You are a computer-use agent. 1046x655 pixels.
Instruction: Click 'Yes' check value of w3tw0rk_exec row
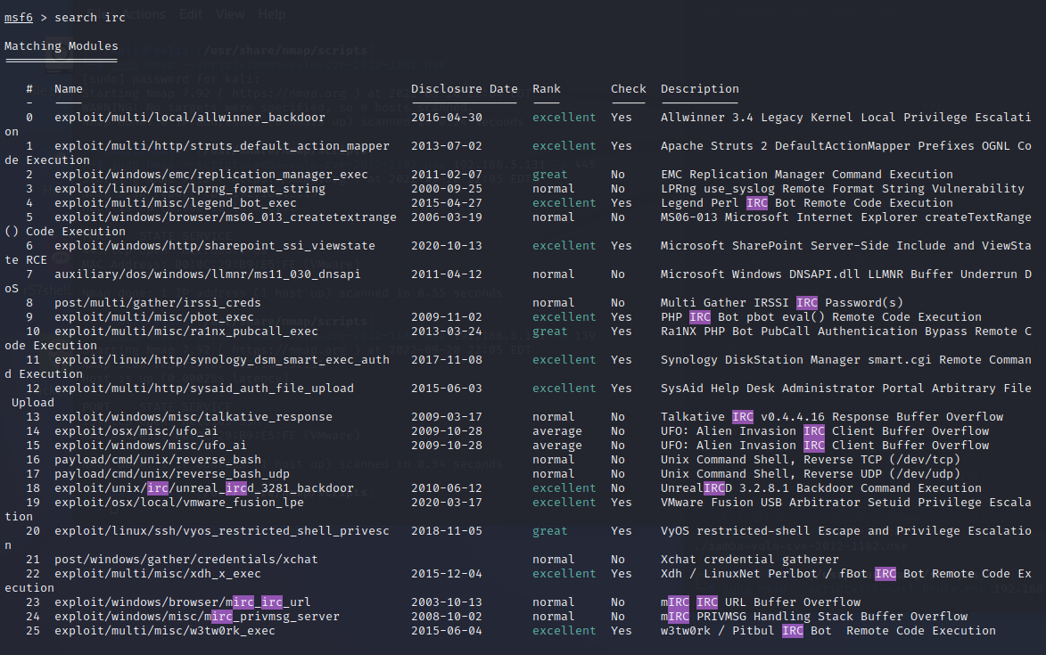(621, 631)
